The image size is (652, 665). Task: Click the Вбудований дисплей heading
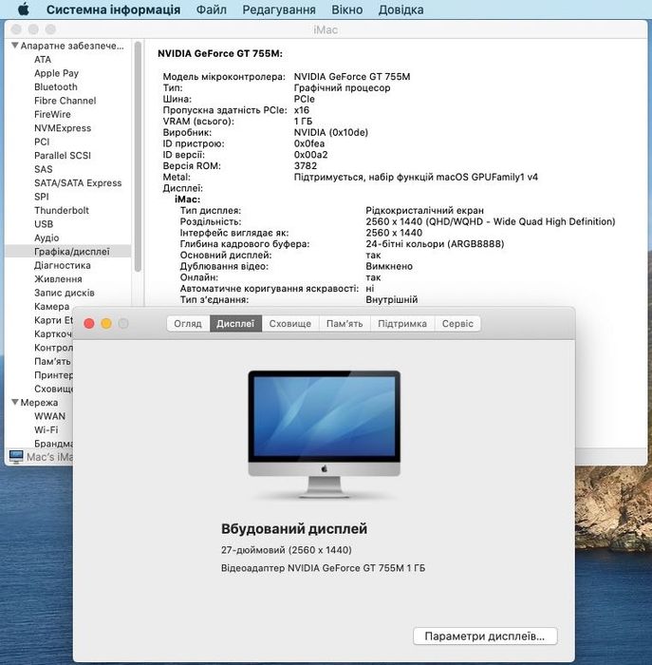(294, 529)
